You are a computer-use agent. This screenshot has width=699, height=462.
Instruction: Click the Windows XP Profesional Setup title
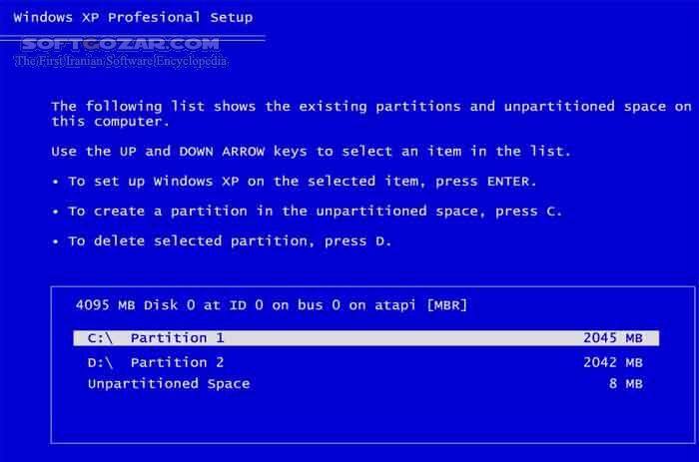(x=132, y=17)
